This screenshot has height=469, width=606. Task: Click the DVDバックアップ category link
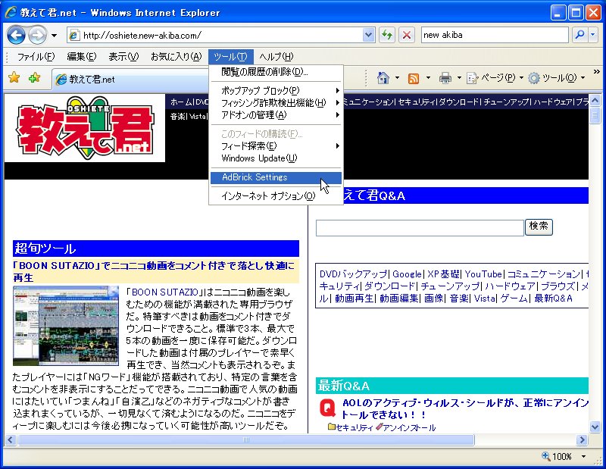(353, 274)
